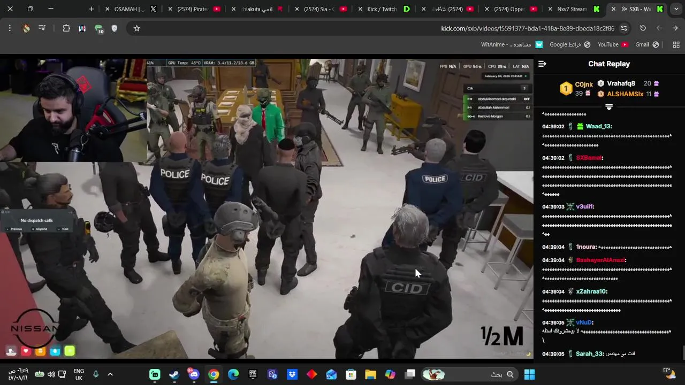Image resolution: width=685 pixels, height=385 pixels.
Task: Open the Google خرائط bookmark
Action: (x=570, y=45)
